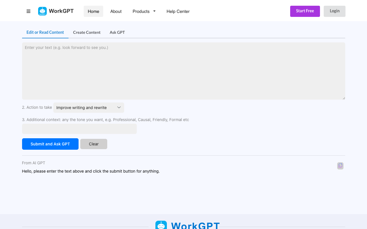This screenshot has width=367, height=229.
Task: Open the 'Improve writing and rewrite' action dropdown
Action: pos(89,108)
